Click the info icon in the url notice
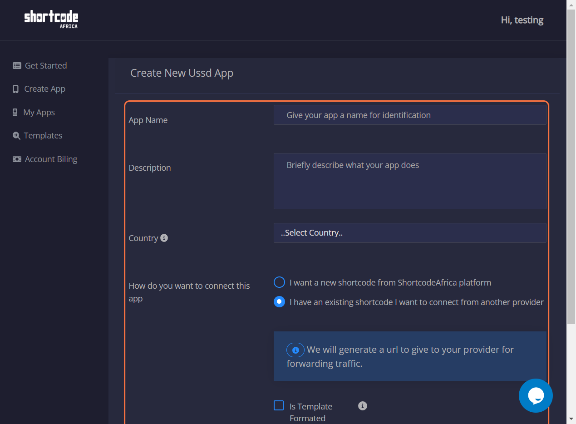576x424 pixels. (295, 350)
